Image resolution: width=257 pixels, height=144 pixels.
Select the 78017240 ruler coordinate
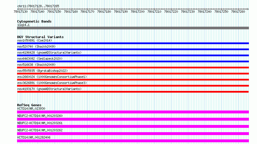tap(204, 12)
